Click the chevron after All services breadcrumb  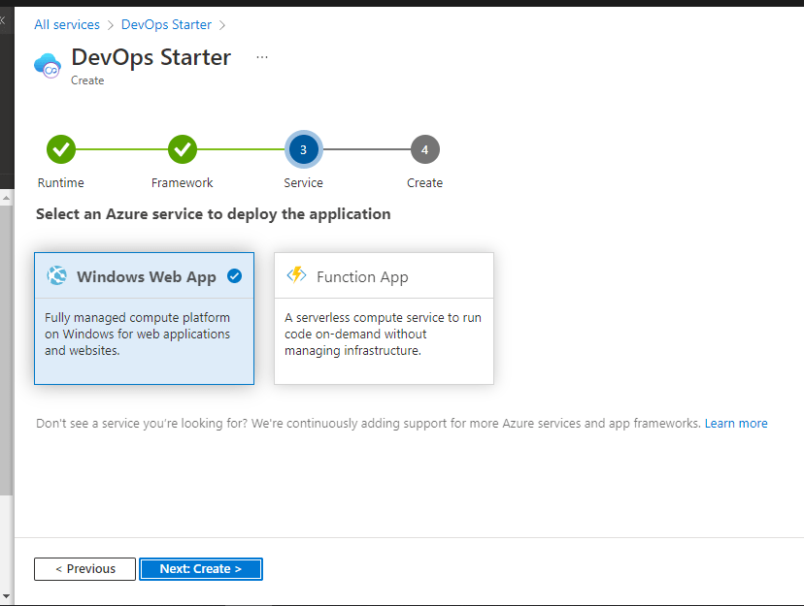(x=110, y=25)
